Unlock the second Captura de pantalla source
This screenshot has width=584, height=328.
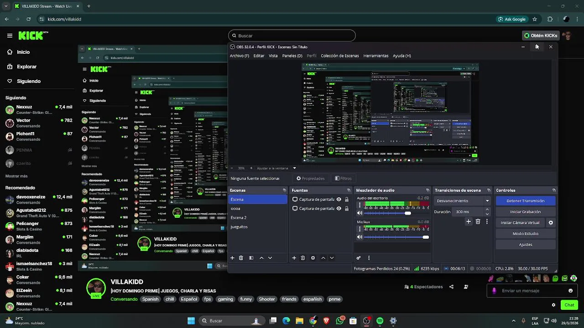347,209
